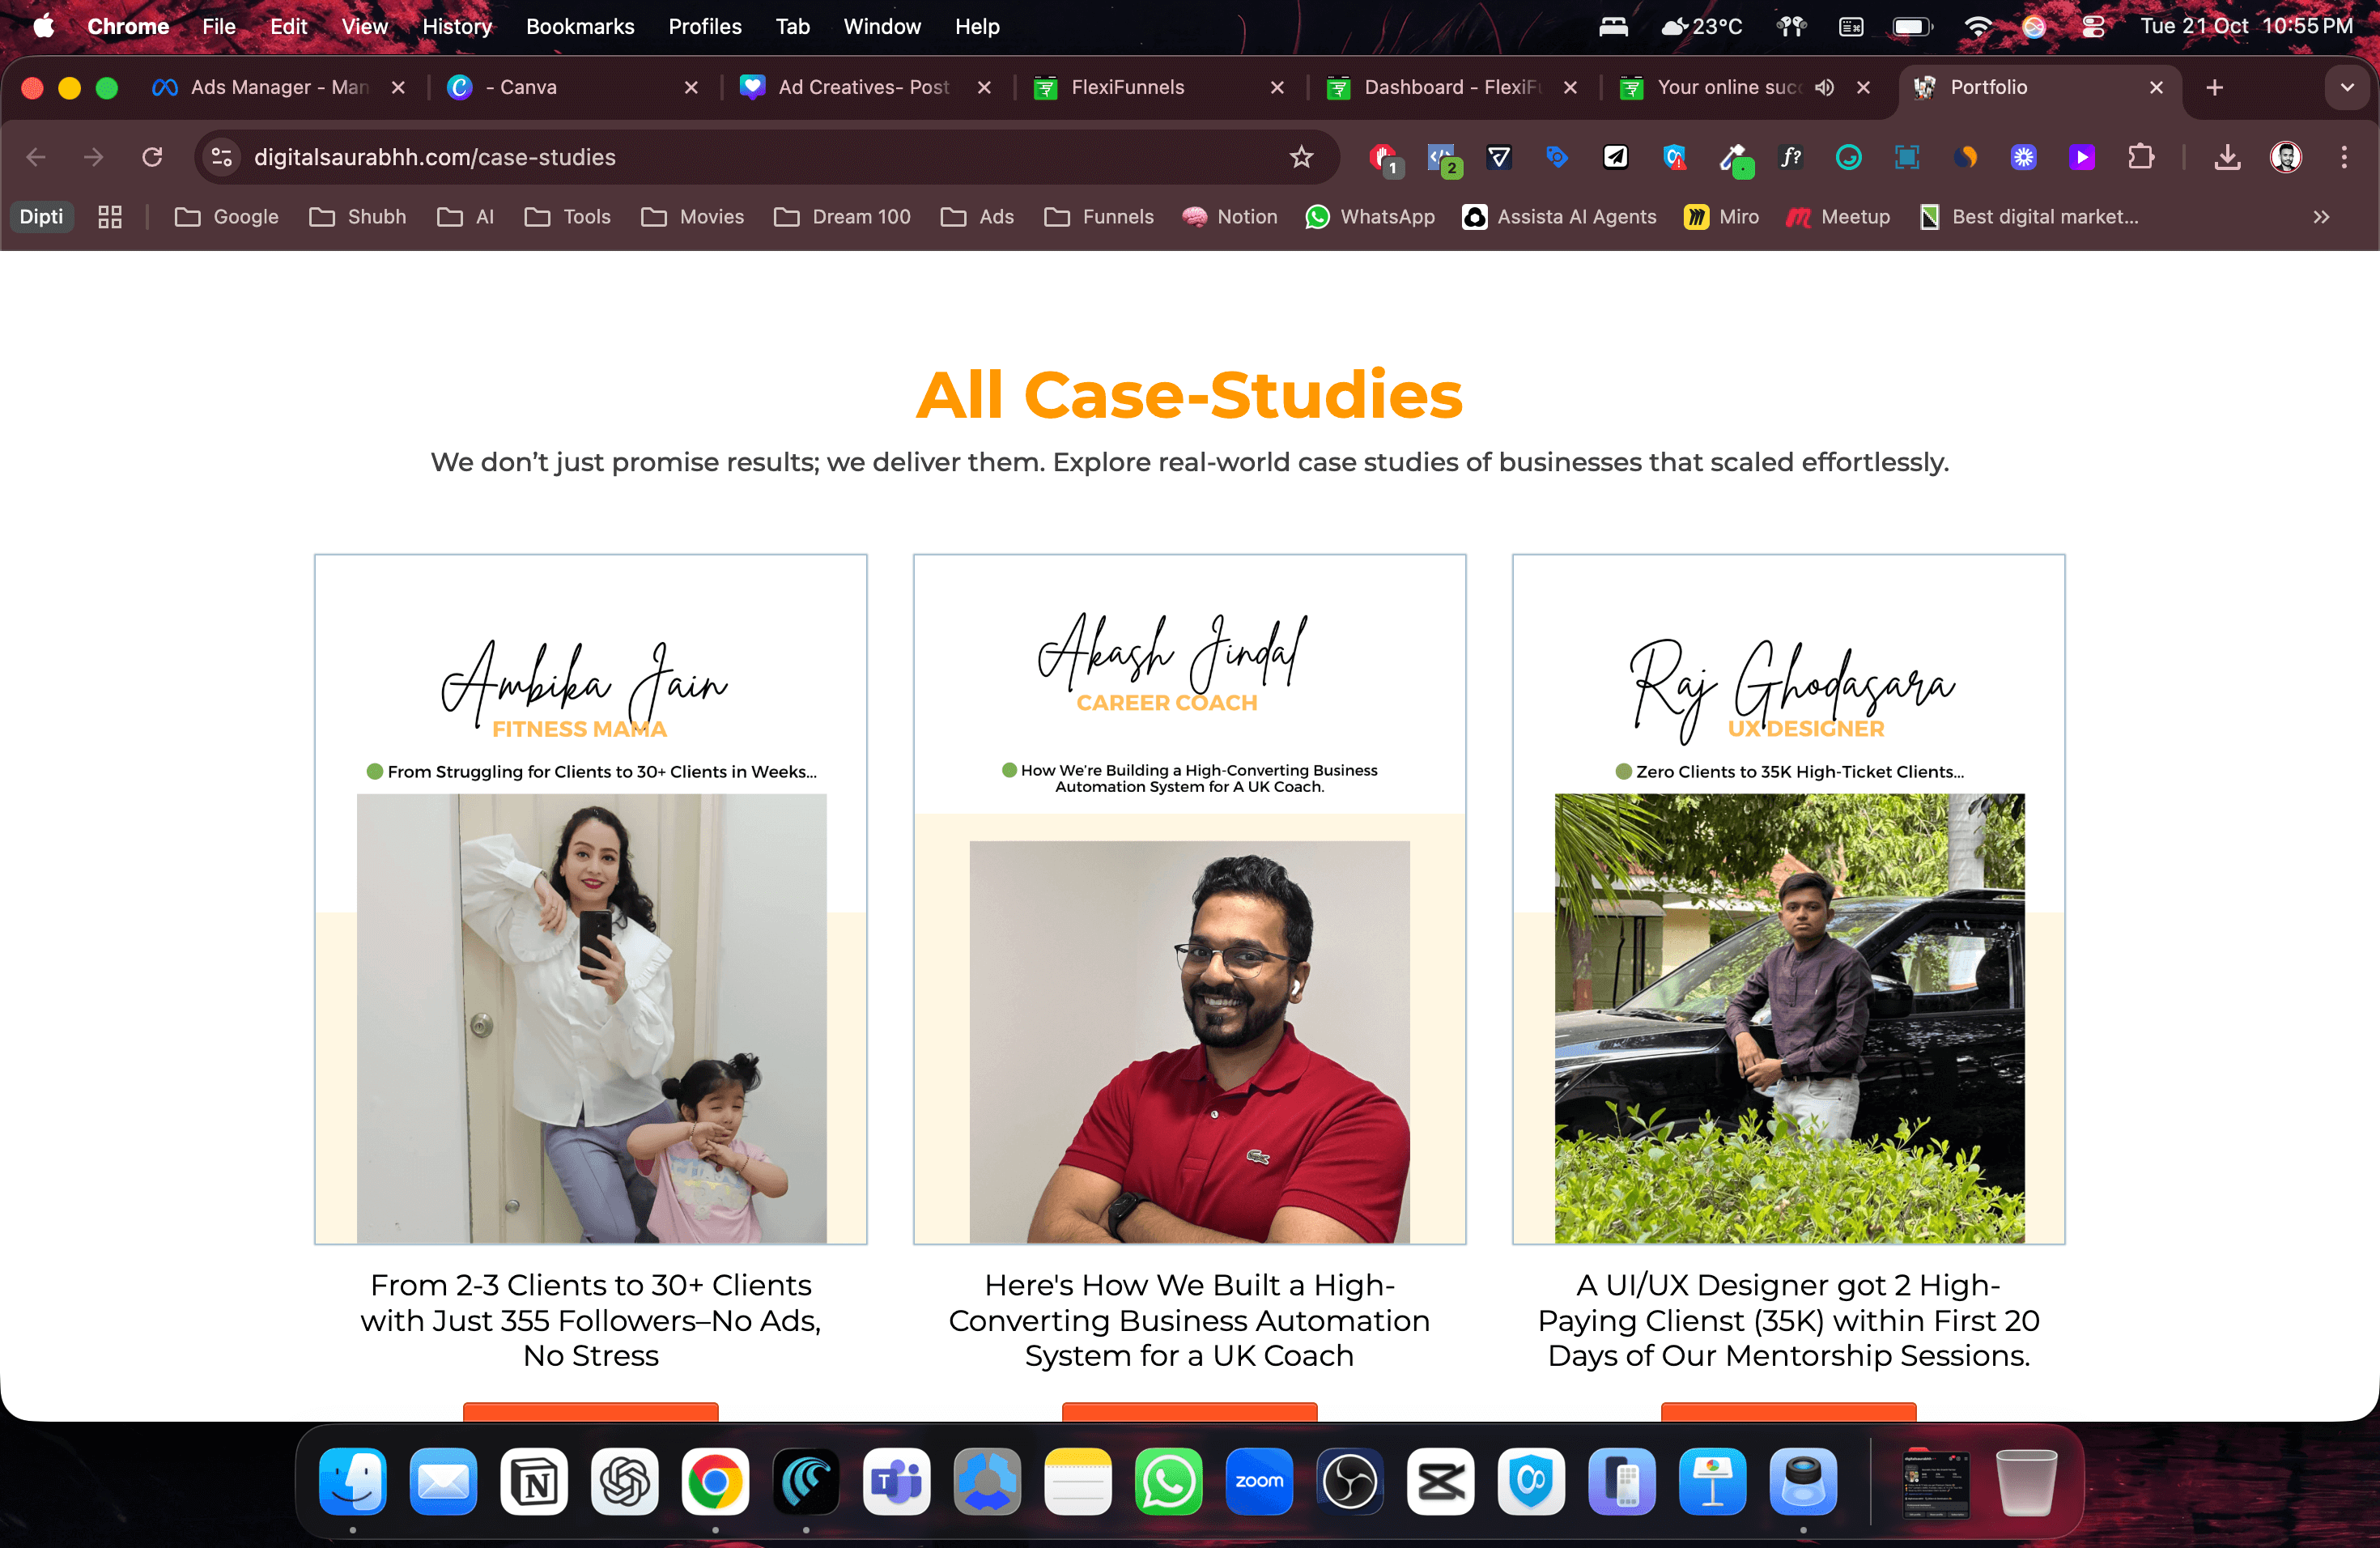Expand the tab search dropdown arrow

point(2347,87)
